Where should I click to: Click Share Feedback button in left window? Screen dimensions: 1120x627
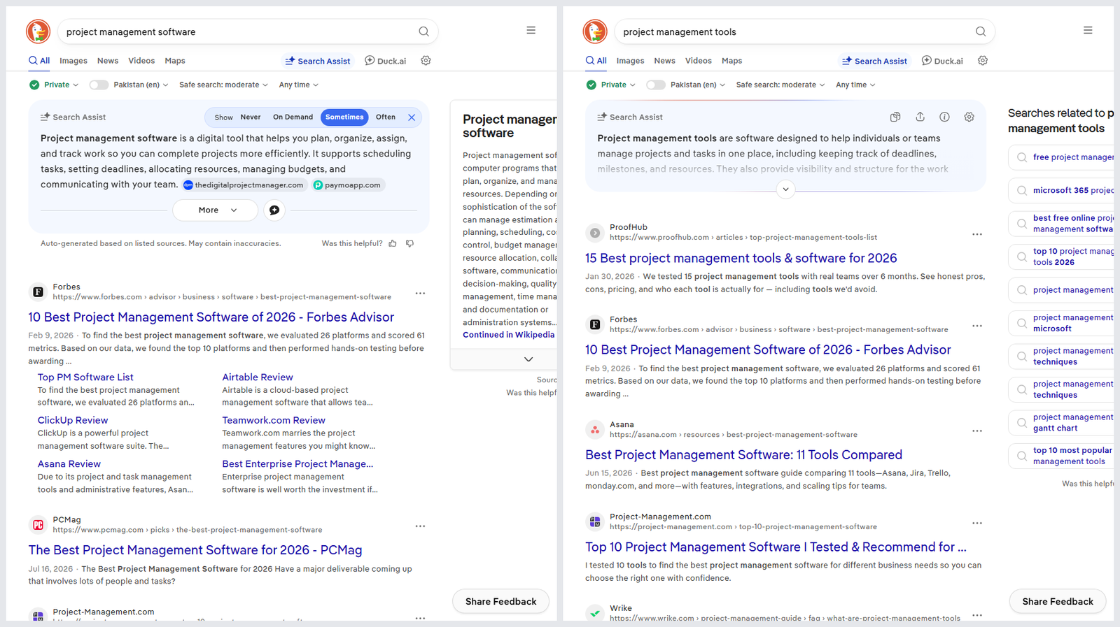pos(500,601)
